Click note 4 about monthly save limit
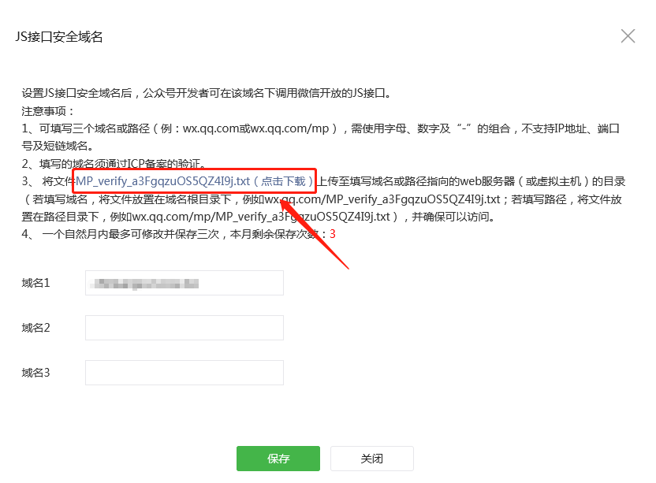This screenshot has width=656, height=483. (x=179, y=234)
